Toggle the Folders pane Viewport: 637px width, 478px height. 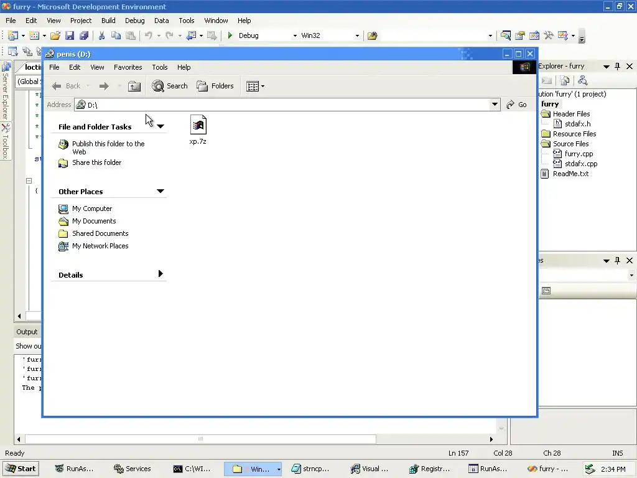pos(215,86)
